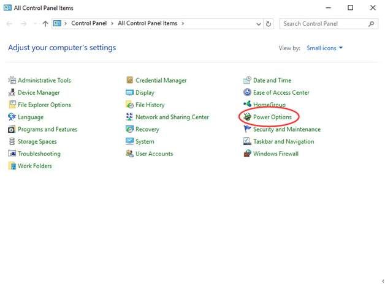The width and height of the screenshot is (385, 290).
Task: Select Control Panel in the breadcrumb path
Action: 90,23
